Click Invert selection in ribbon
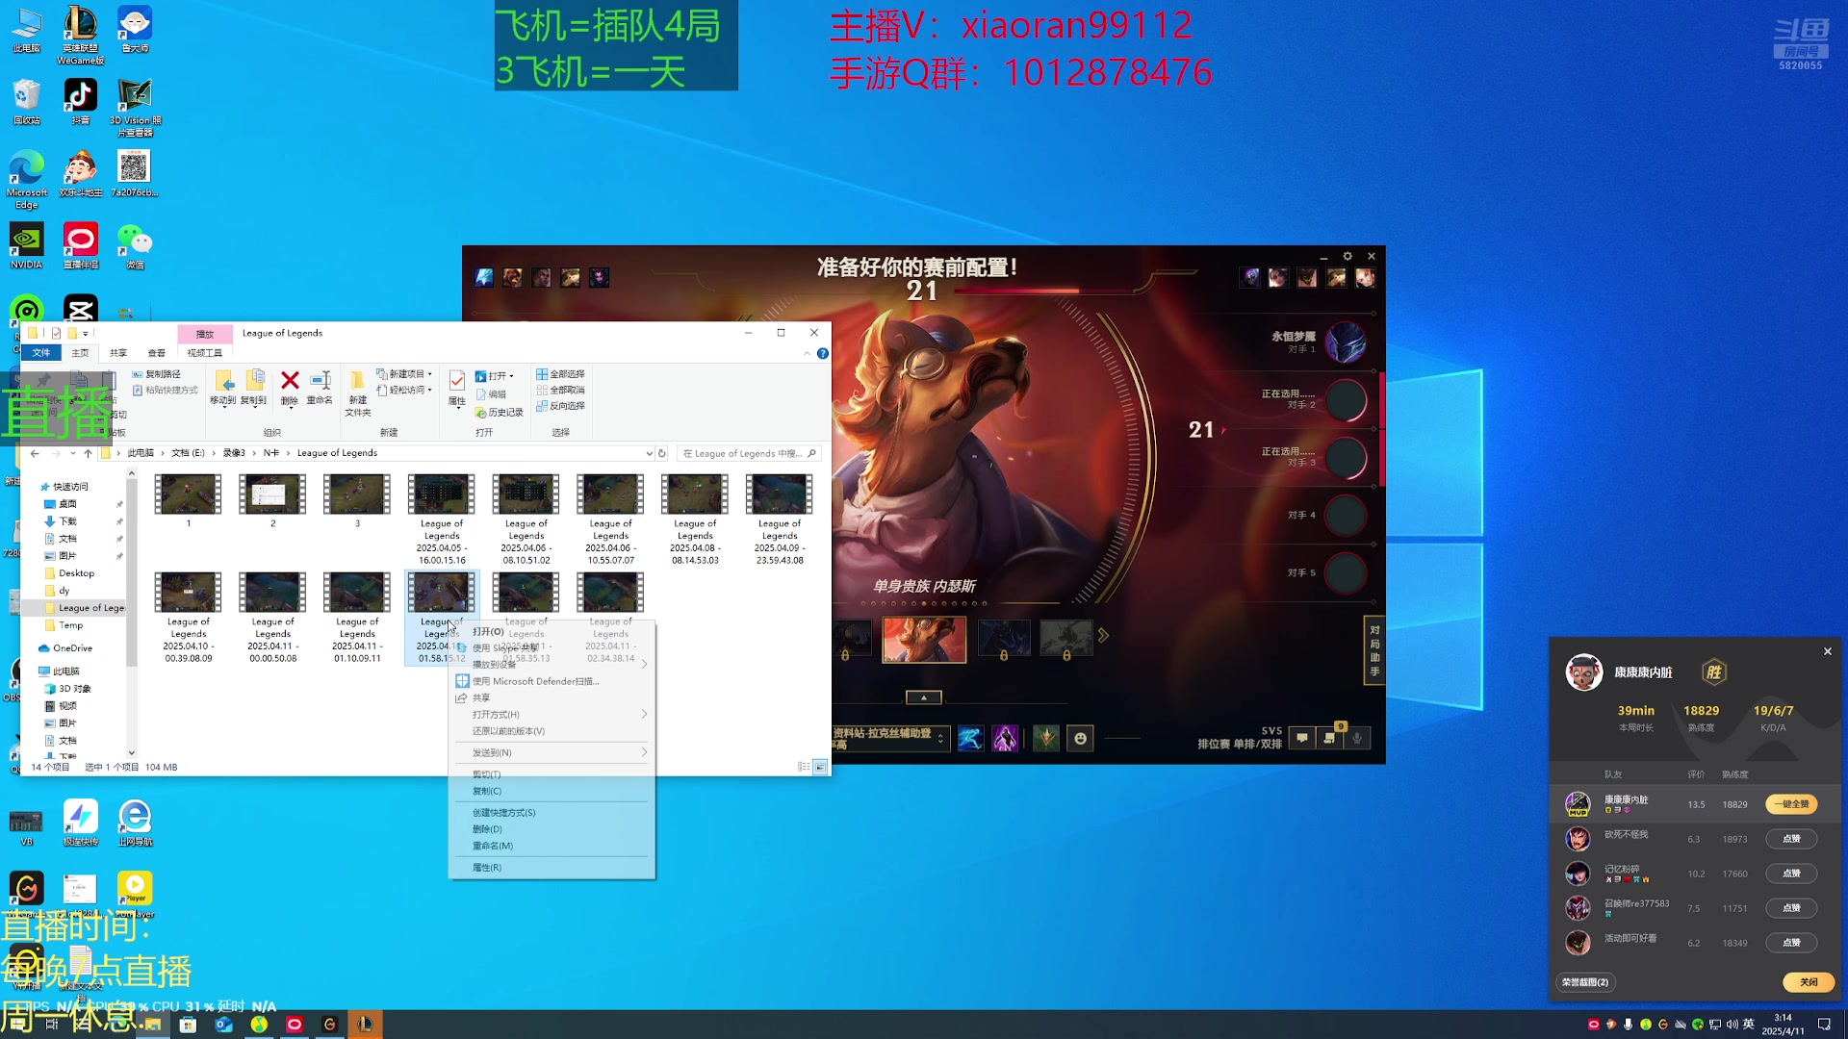This screenshot has height=1039, width=1848. [560, 406]
